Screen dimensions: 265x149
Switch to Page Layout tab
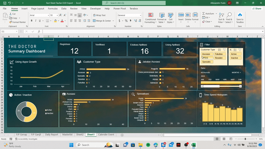[37, 9]
